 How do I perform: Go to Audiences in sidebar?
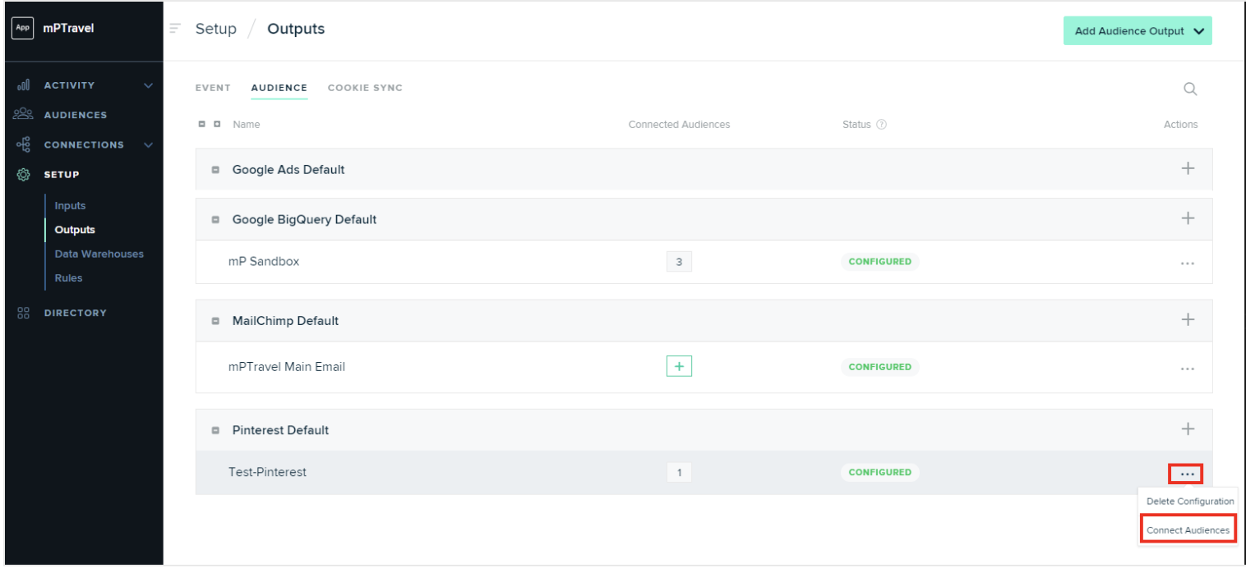(x=76, y=115)
